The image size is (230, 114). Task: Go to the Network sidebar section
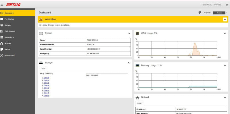click(18, 43)
